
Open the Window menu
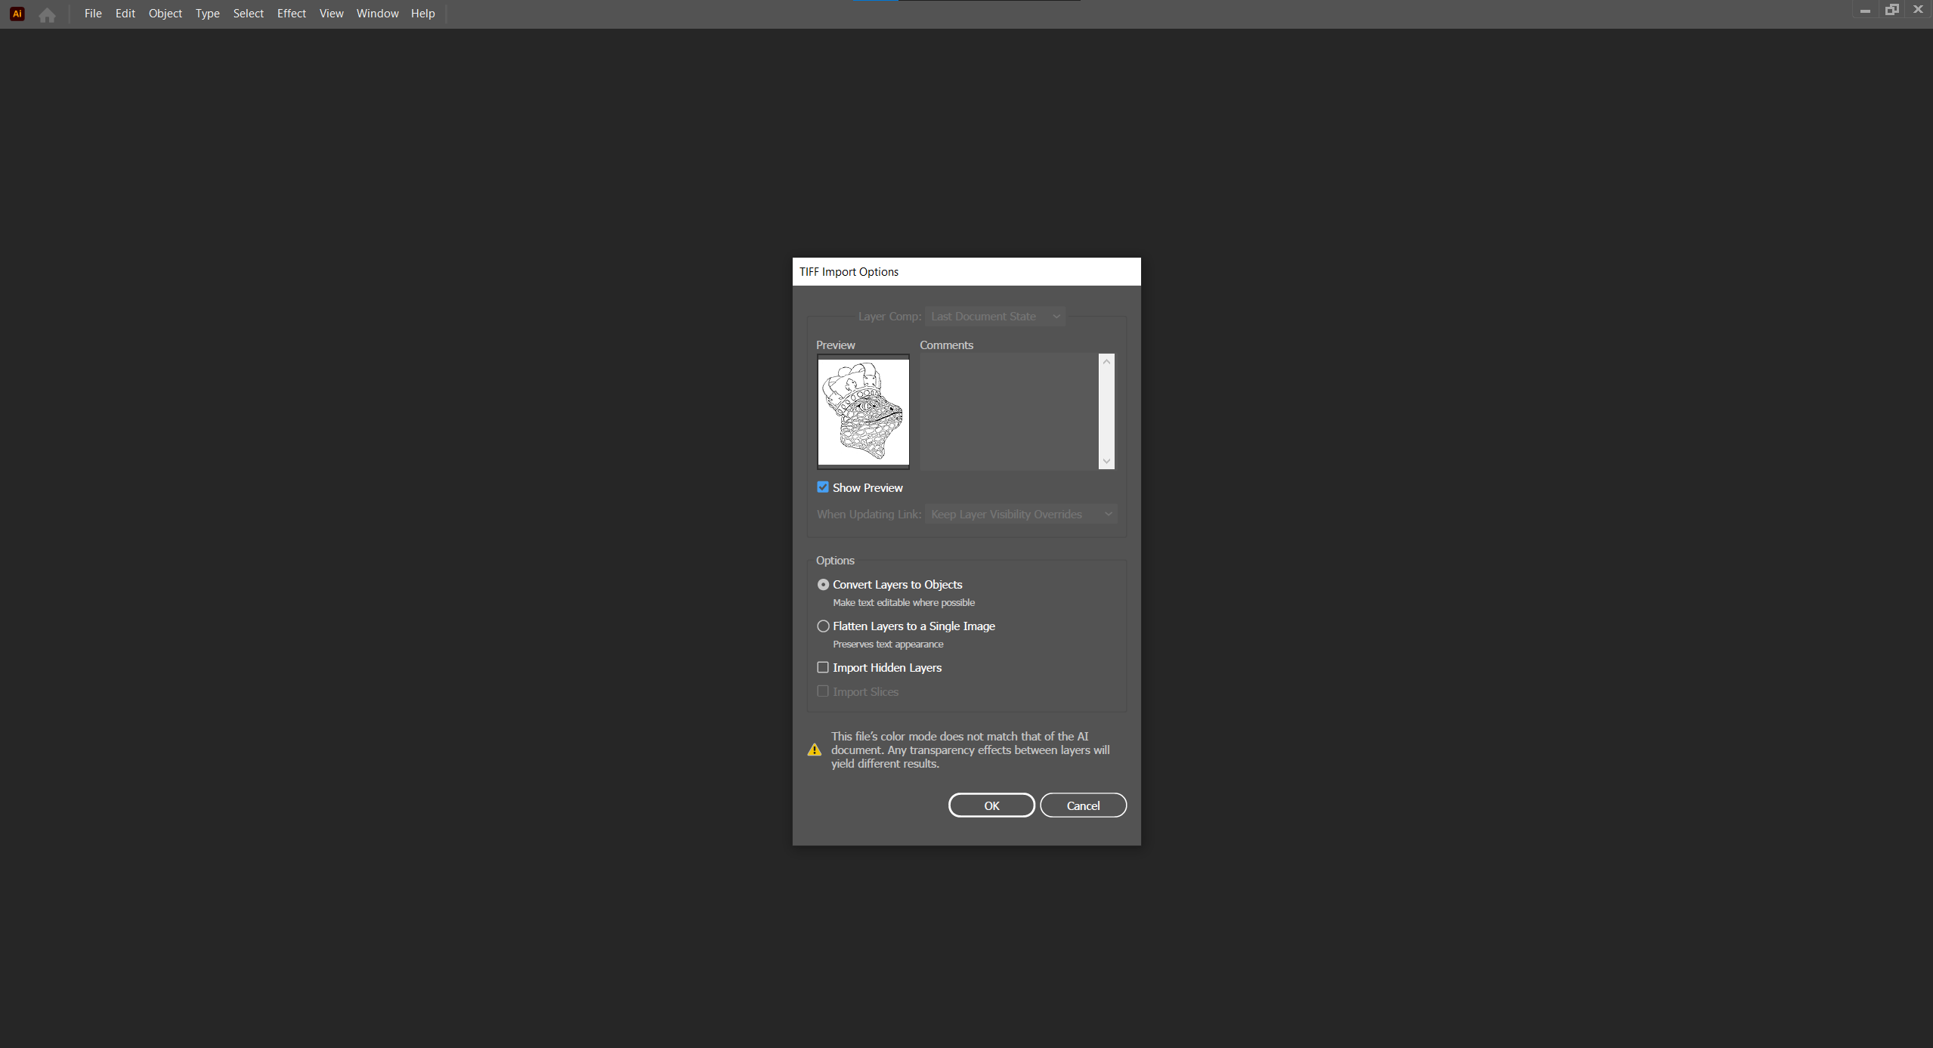click(x=377, y=14)
